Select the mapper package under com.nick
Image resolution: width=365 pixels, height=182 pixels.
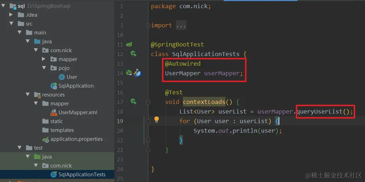coord(68,59)
